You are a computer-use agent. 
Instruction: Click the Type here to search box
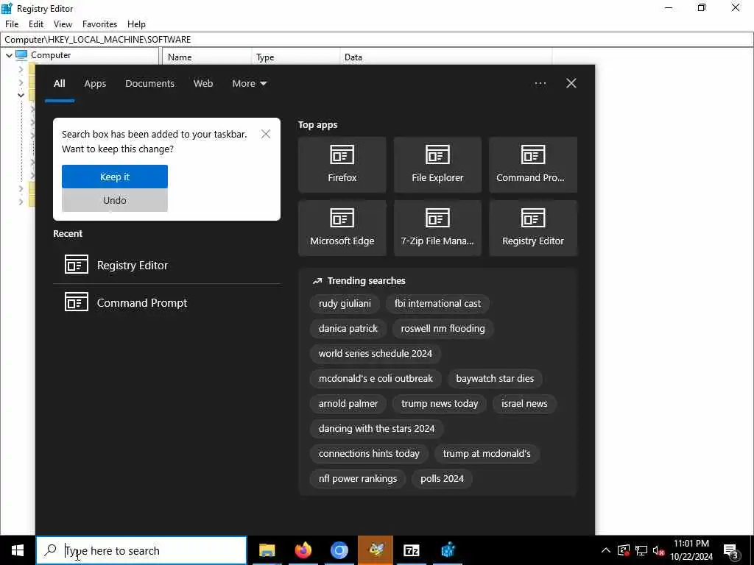click(x=141, y=550)
